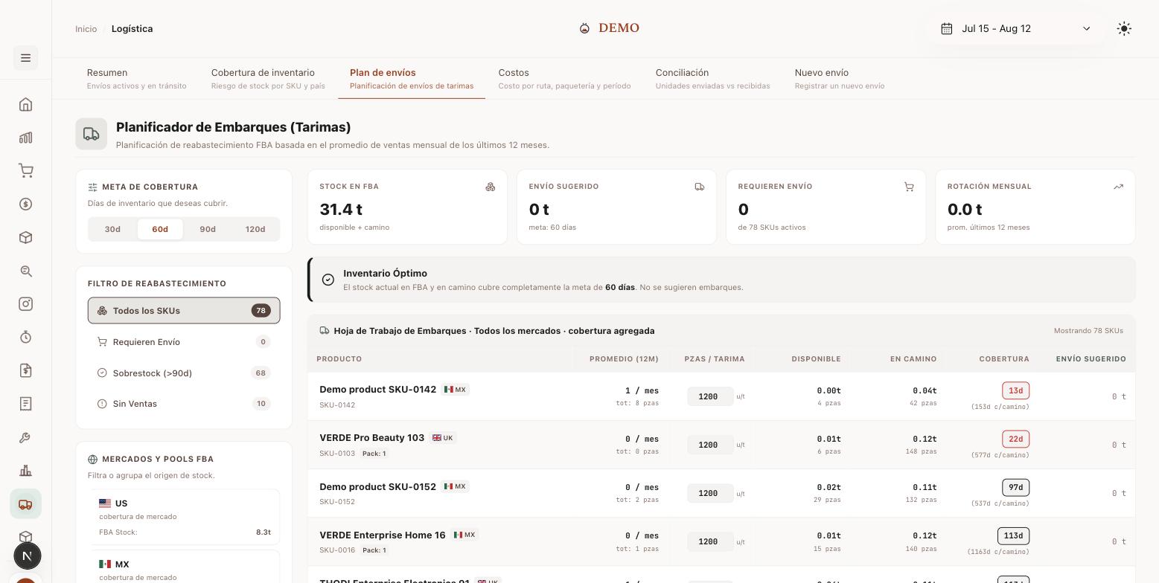Open the lined receipt document sidebar icon

pos(25,404)
